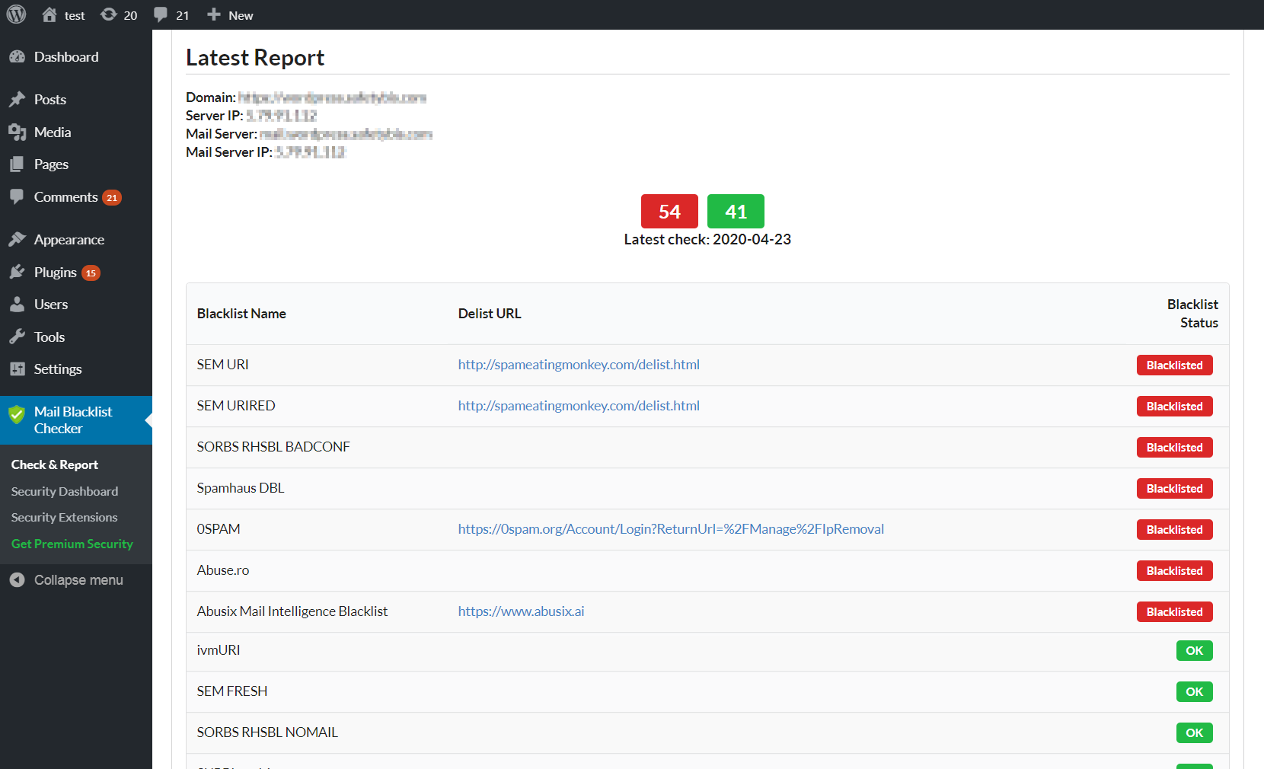The image size is (1264, 769).
Task: Click OK status for SEM FRESH
Action: tap(1195, 691)
